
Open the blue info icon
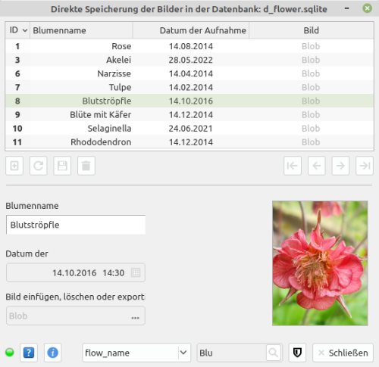click(52, 353)
